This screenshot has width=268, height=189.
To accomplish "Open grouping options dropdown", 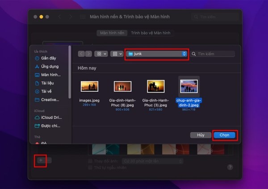I will click(x=117, y=54).
